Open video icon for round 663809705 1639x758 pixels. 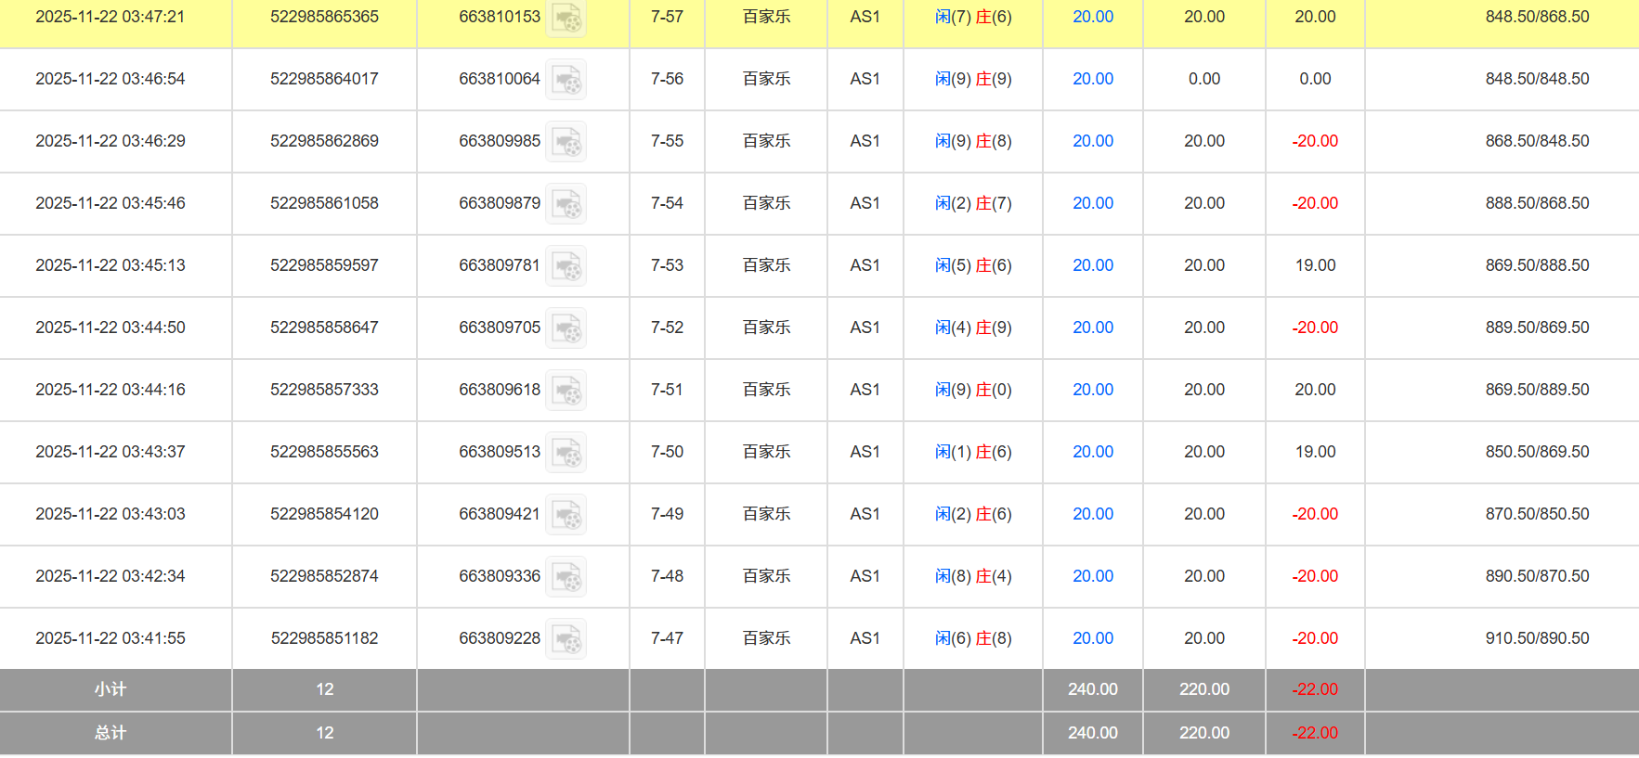pos(566,328)
